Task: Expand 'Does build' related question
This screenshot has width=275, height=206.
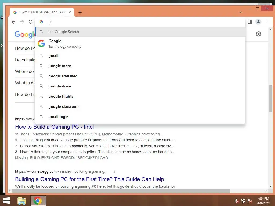Action: coord(25,60)
